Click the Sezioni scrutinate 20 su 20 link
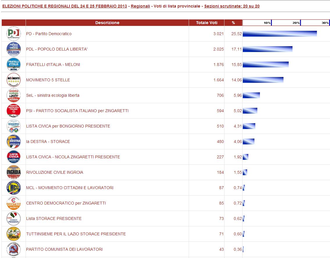This screenshot has width=330, height=258. click(232, 6)
